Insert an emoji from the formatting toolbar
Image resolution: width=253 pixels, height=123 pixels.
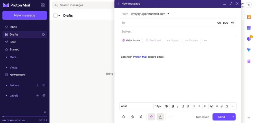tap(212, 106)
